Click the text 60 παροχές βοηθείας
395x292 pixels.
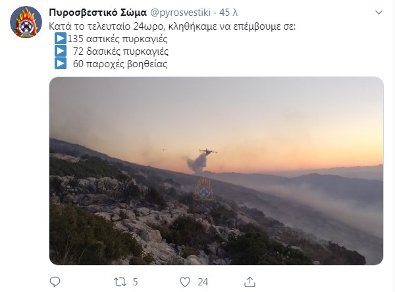(120, 63)
